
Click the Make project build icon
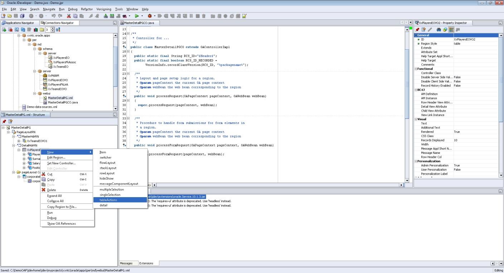(x=106, y=16)
